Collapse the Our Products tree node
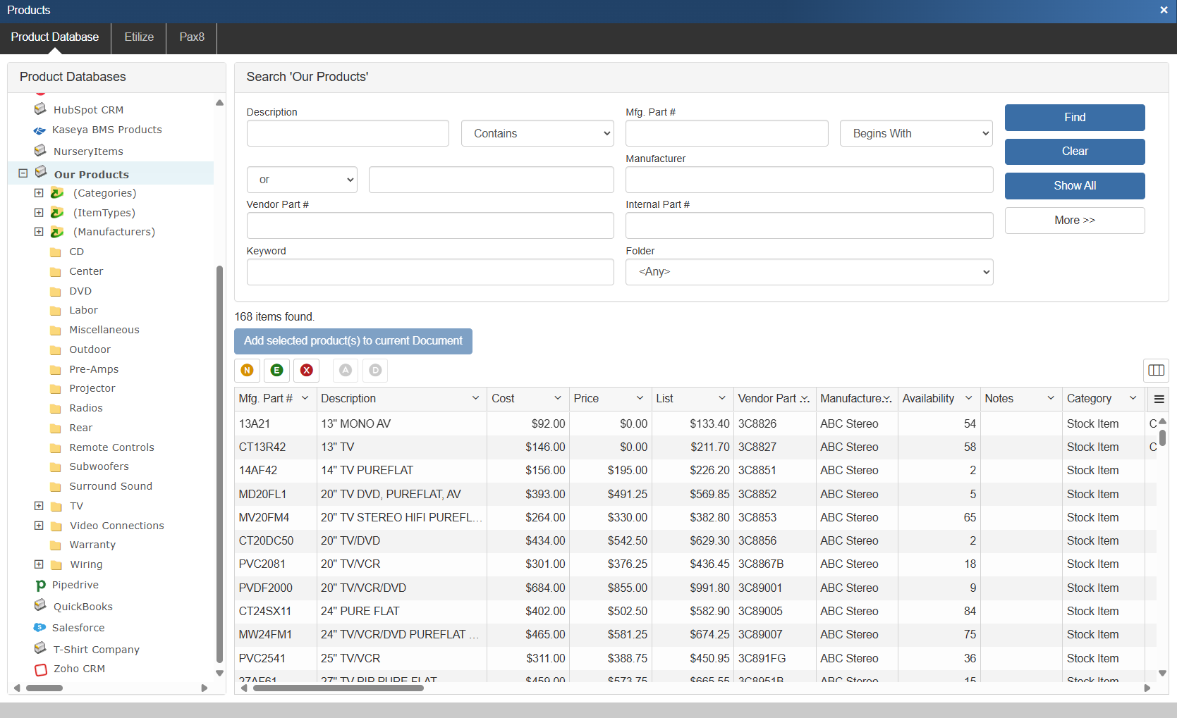The width and height of the screenshot is (1177, 718). [23, 173]
